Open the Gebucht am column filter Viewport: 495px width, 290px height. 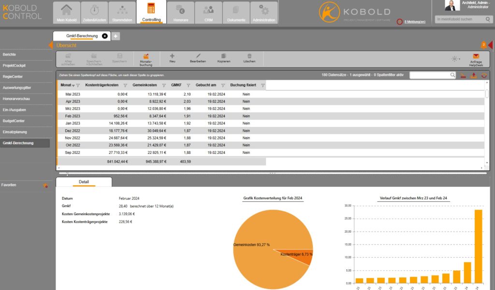click(223, 85)
